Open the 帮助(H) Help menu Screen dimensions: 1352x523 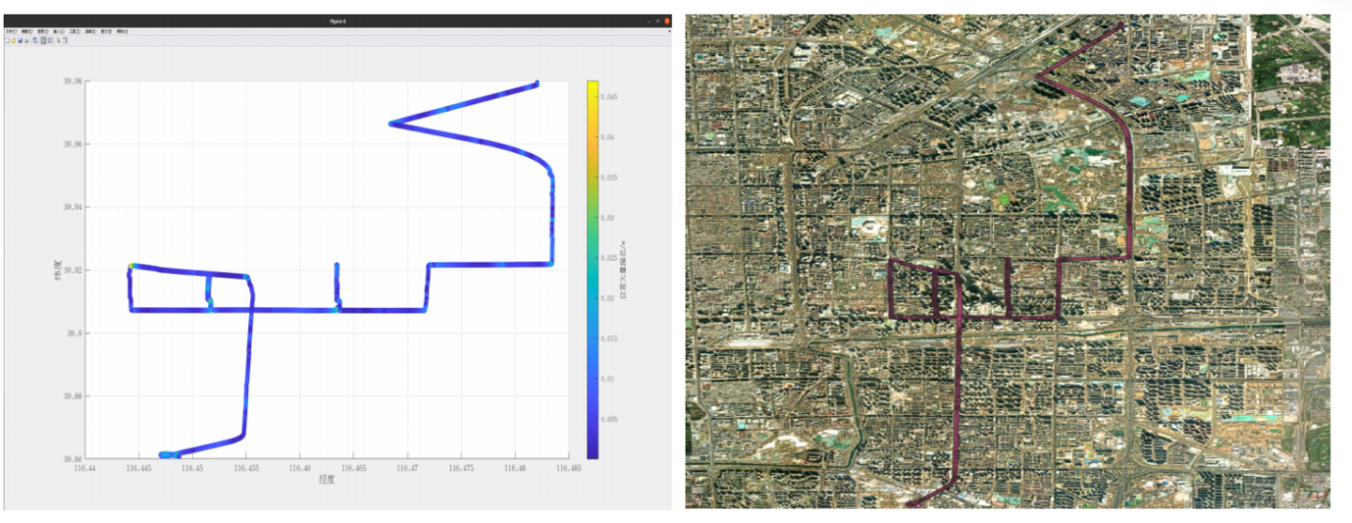pyautogui.click(x=123, y=31)
